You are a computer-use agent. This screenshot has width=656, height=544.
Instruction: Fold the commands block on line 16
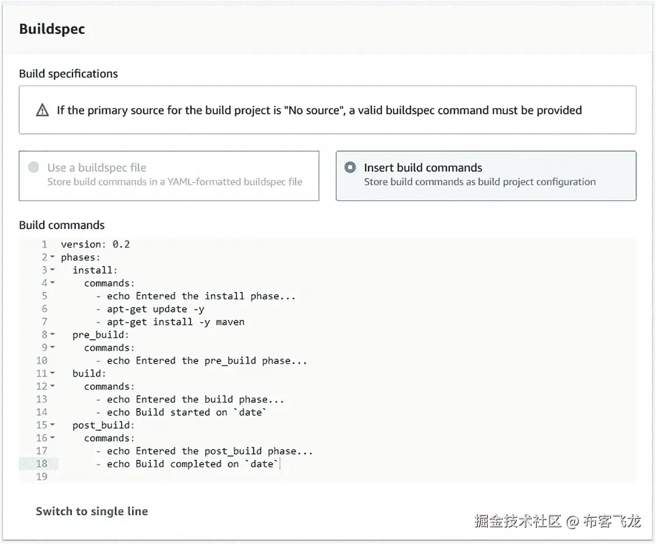pyautogui.click(x=52, y=438)
